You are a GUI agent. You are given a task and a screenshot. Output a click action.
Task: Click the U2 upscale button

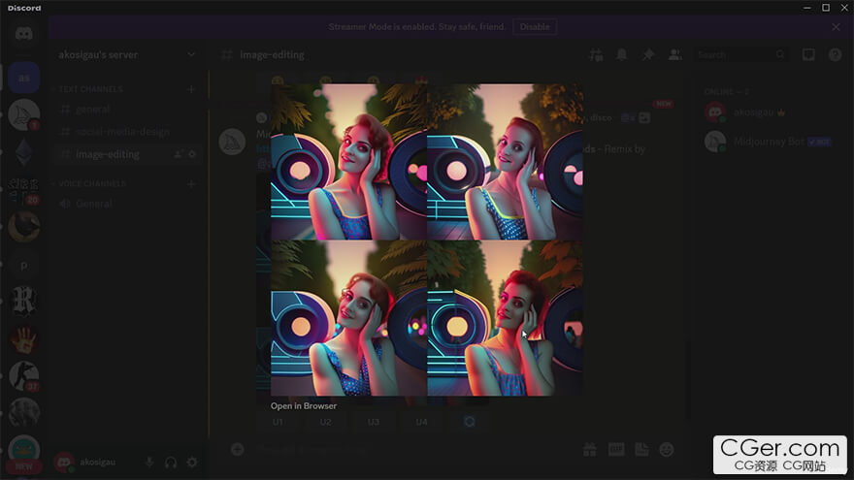pos(326,422)
